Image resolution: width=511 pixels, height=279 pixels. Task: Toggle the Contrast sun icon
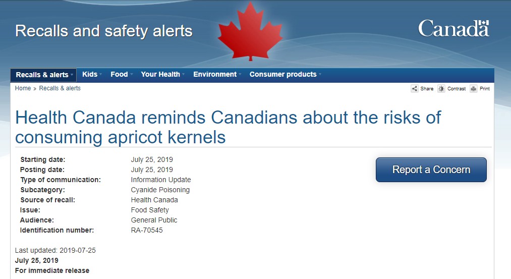[441, 89]
